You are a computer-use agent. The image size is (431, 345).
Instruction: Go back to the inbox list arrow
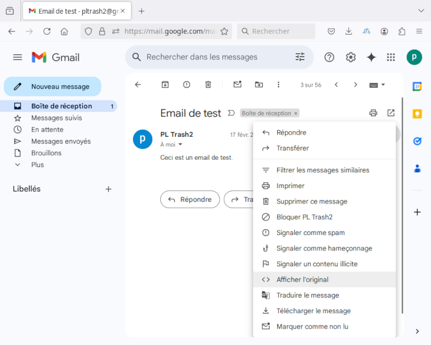pyautogui.click(x=138, y=84)
